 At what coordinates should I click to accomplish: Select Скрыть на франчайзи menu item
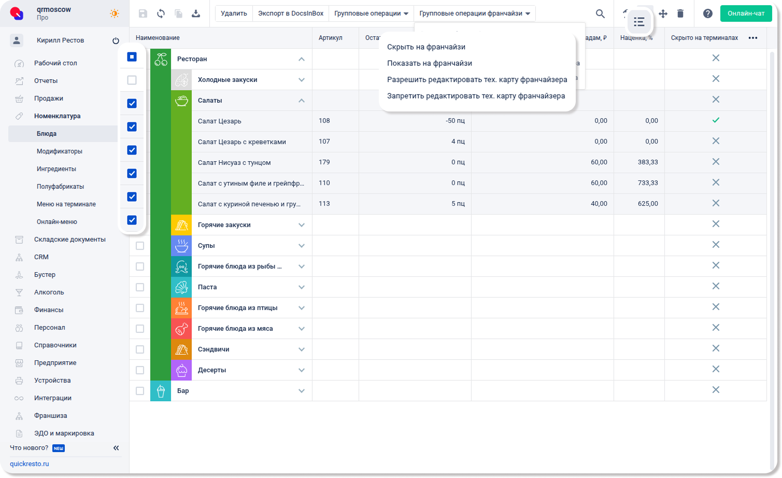[x=426, y=47]
